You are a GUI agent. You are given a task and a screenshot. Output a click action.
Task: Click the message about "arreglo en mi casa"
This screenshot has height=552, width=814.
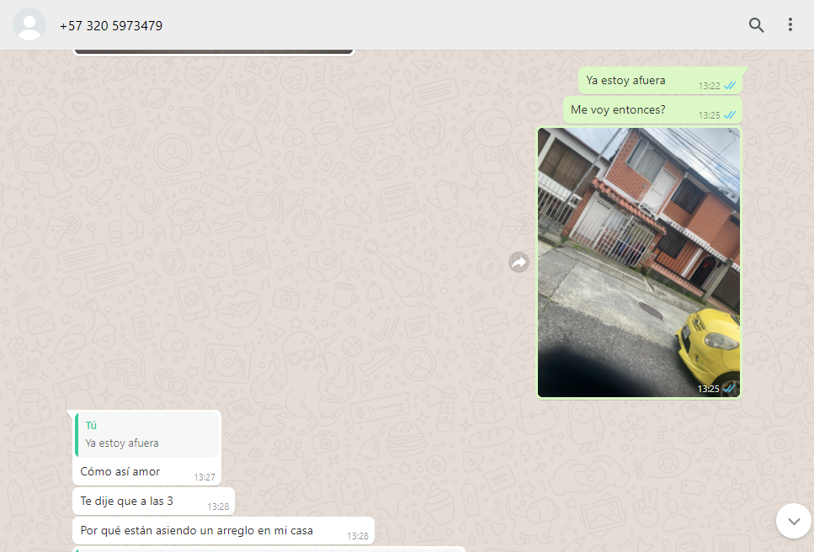click(x=196, y=531)
